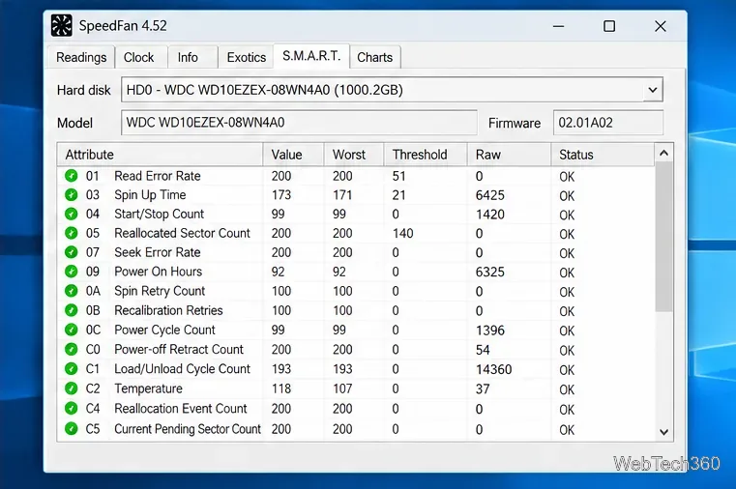Click green status icon for Seek Error Rate
The image size is (736, 489).
(72, 252)
